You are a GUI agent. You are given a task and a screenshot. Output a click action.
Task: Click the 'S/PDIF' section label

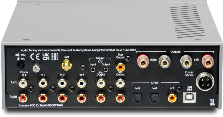(x=155, y=83)
